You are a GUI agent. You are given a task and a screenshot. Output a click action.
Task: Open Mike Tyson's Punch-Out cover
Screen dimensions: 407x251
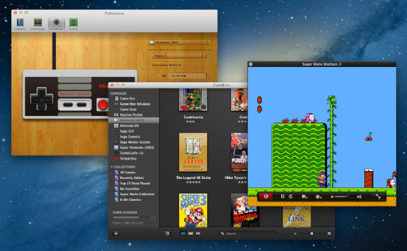(x=239, y=152)
